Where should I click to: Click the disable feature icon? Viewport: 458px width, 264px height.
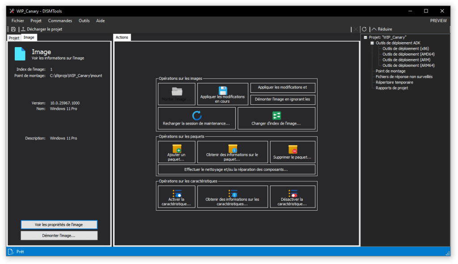(293, 193)
